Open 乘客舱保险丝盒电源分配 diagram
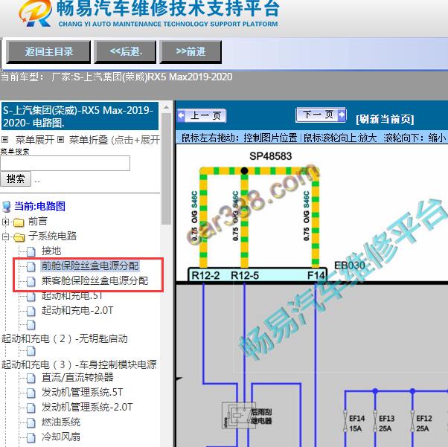This screenshot has height=447, width=448. (x=95, y=280)
